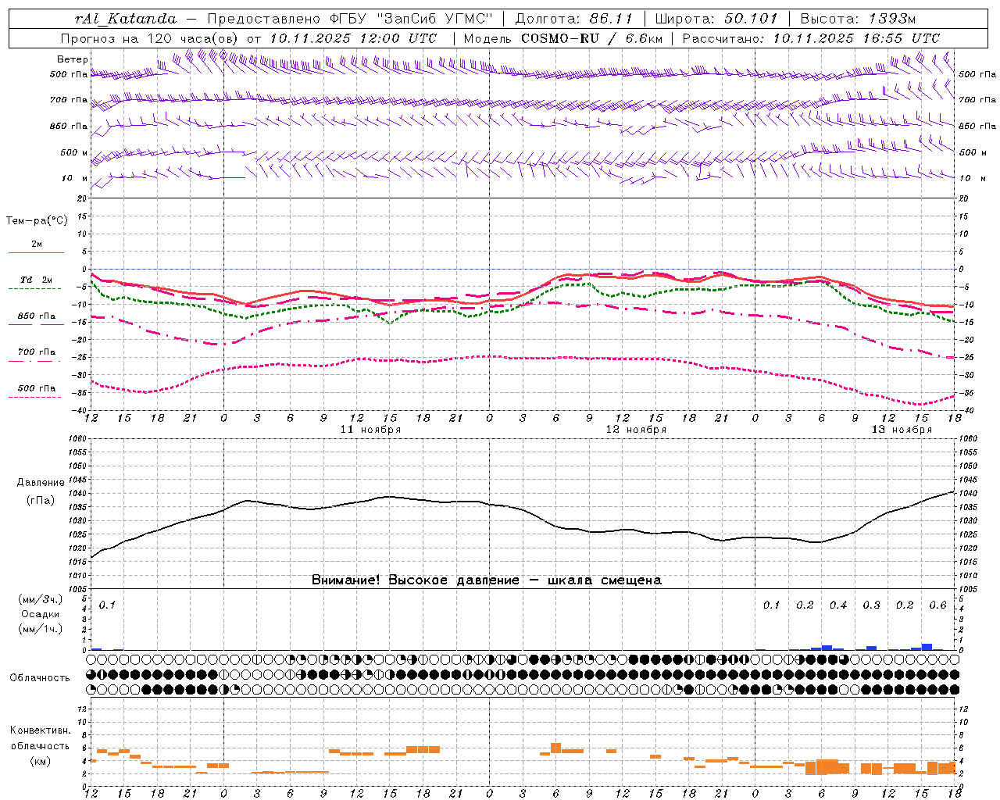Select the 'Широта: 50.101' header field
Viewport: 1000px width, 800px height.
(716, 19)
